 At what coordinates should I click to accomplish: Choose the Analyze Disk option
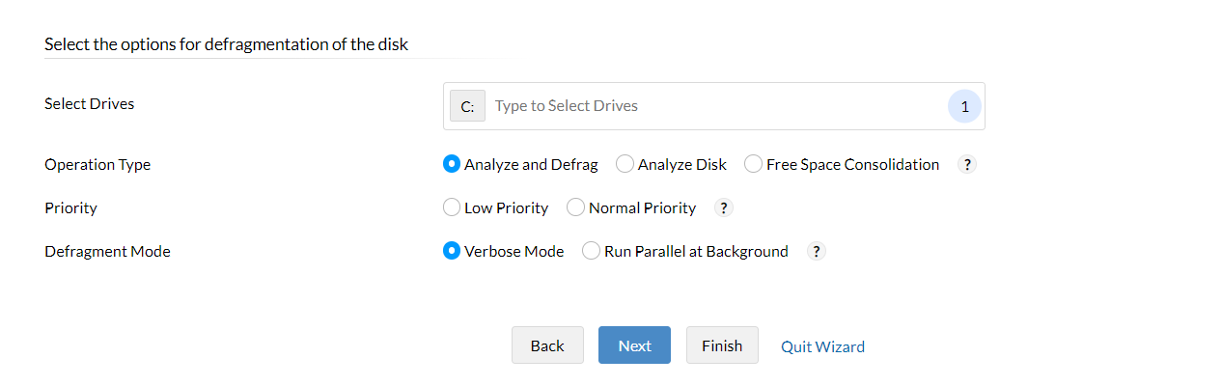pos(625,165)
